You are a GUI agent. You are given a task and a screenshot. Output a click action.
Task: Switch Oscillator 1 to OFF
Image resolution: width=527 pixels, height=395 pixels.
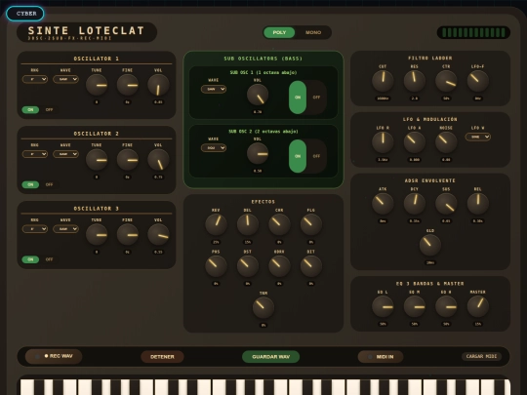49,110
